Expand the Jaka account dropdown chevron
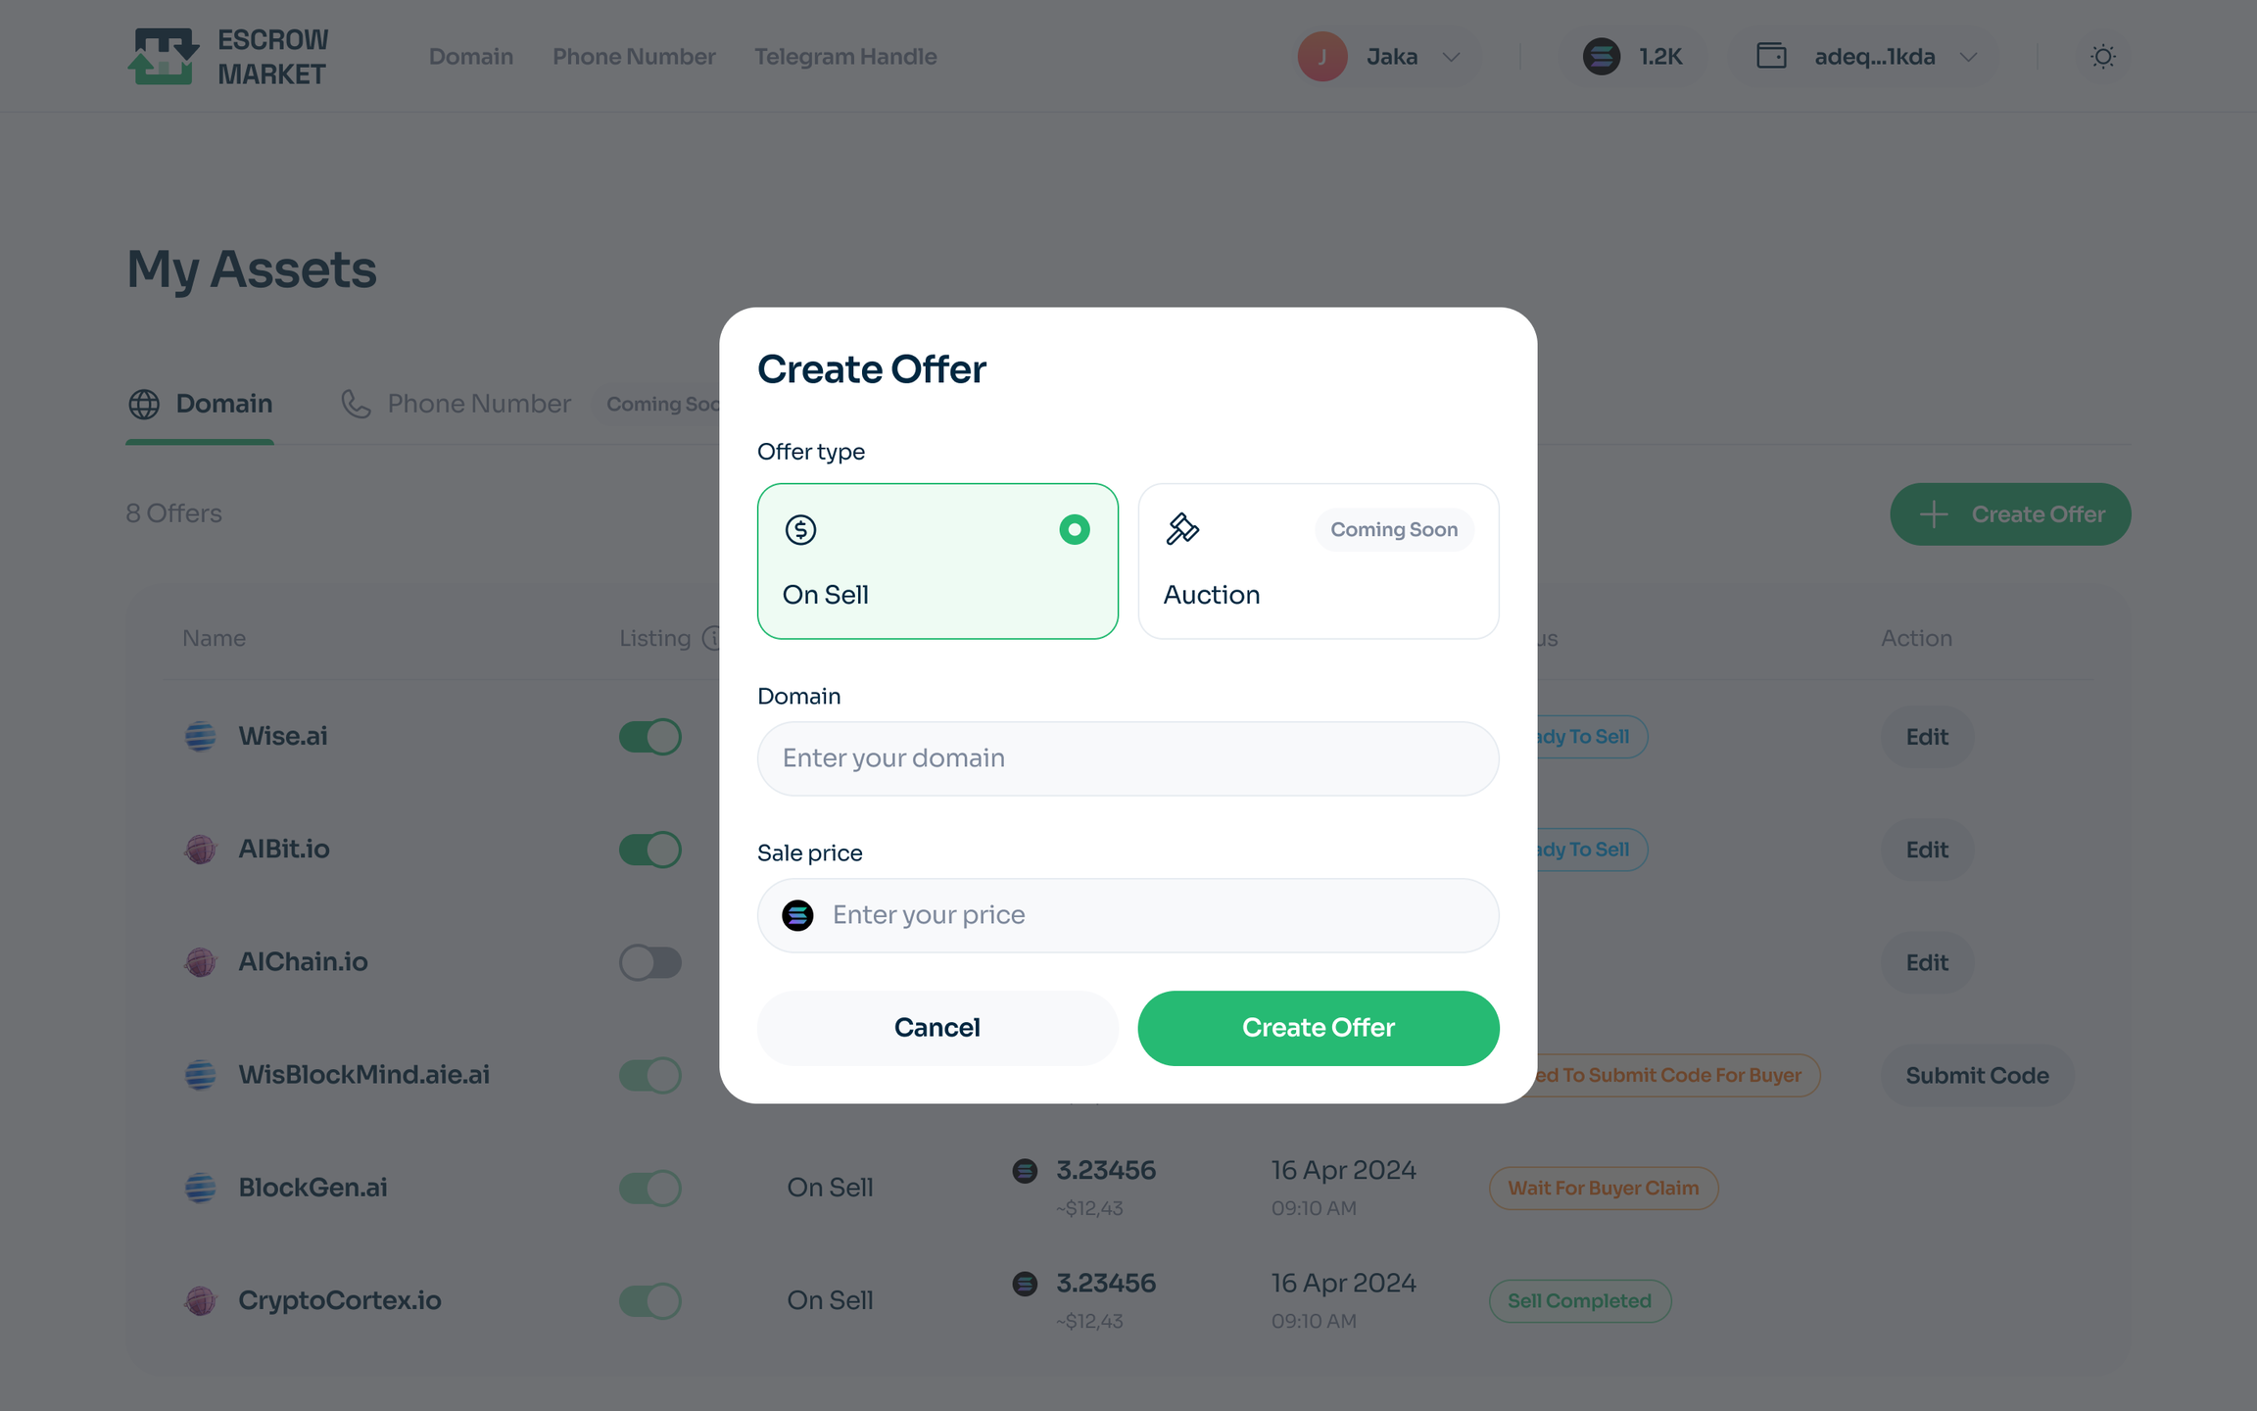The image size is (2257, 1411). (1452, 57)
